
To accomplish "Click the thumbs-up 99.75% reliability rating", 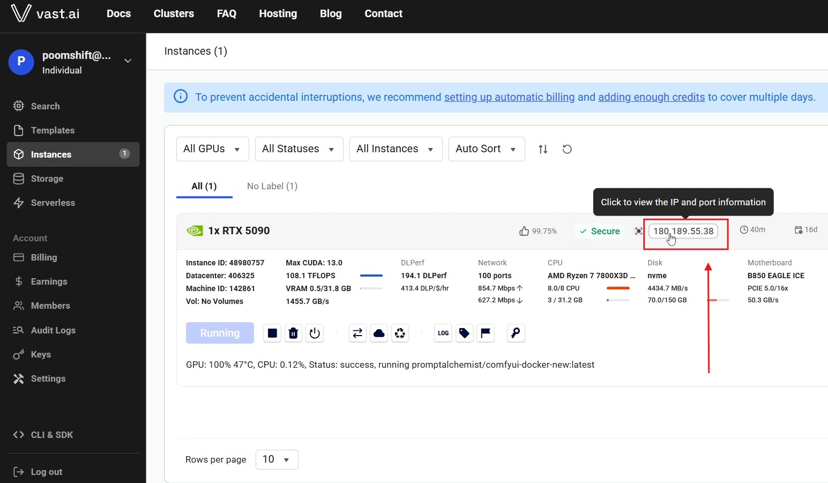I will (538, 231).
